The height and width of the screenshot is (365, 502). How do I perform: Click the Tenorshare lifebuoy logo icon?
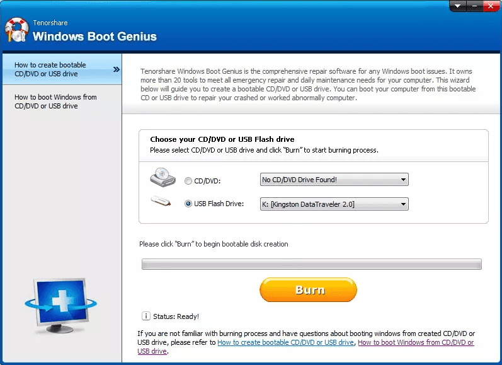tap(16, 30)
